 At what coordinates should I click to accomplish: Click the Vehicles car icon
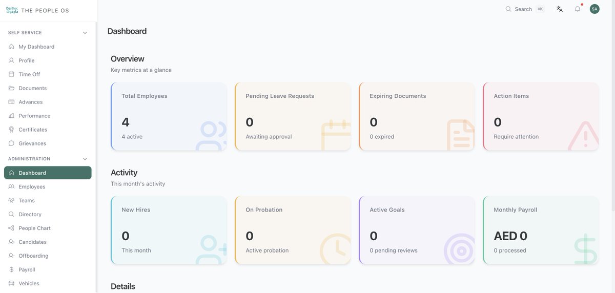click(11, 284)
